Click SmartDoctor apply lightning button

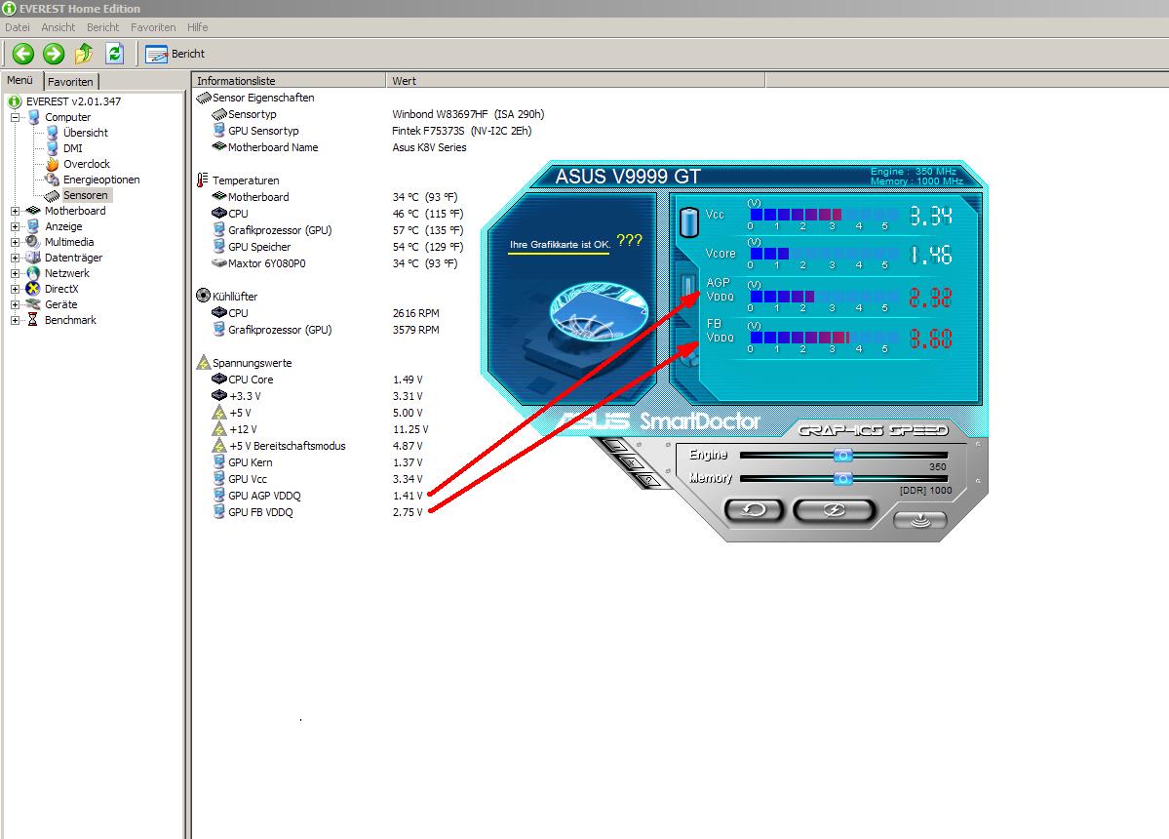[834, 510]
